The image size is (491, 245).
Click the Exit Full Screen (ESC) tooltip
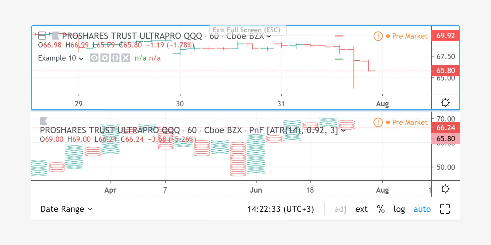pos(248,30)
